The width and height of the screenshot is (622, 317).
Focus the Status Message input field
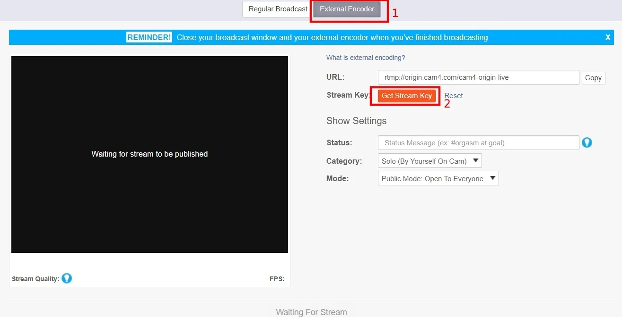point(478,142)
